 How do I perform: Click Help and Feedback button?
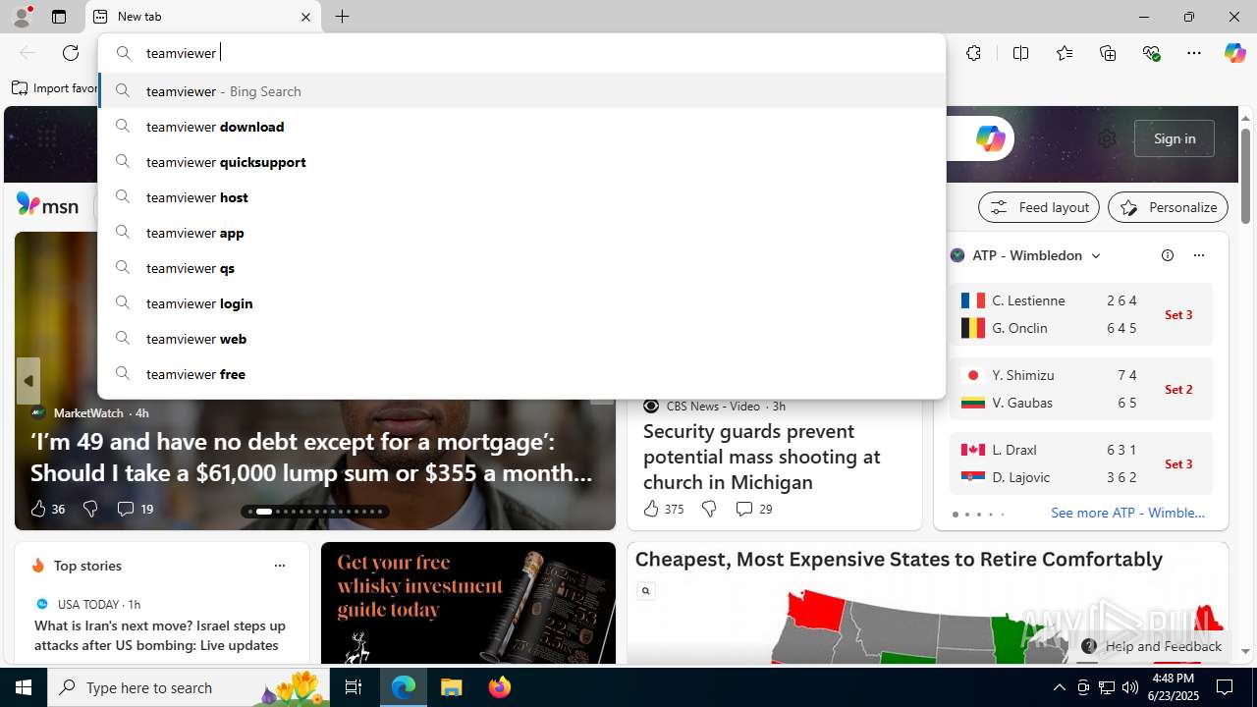click(1152, 646)
